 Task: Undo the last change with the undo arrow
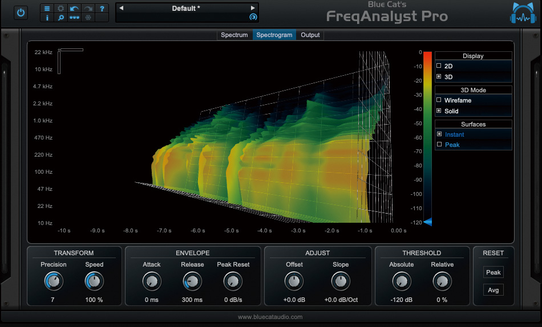74,9
